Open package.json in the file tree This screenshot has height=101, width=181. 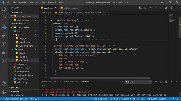tap(23, 72)
